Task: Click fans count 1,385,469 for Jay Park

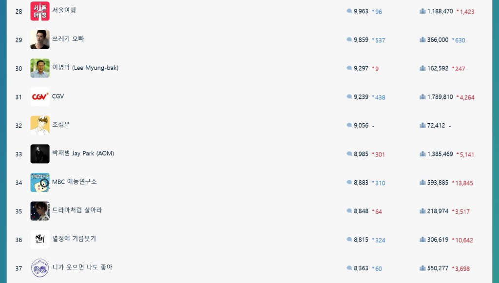Action: pyautogui.click(x=440, y=154)
